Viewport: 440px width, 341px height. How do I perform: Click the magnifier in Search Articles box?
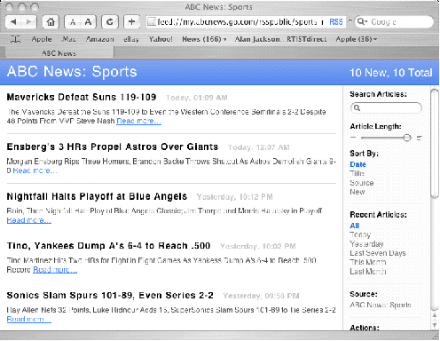[357, 107]
